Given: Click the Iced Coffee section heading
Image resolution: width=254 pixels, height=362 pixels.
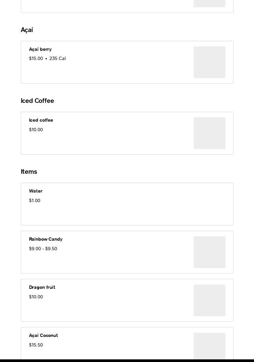Looking at the screenshot, I should click(x=37, y=101).
